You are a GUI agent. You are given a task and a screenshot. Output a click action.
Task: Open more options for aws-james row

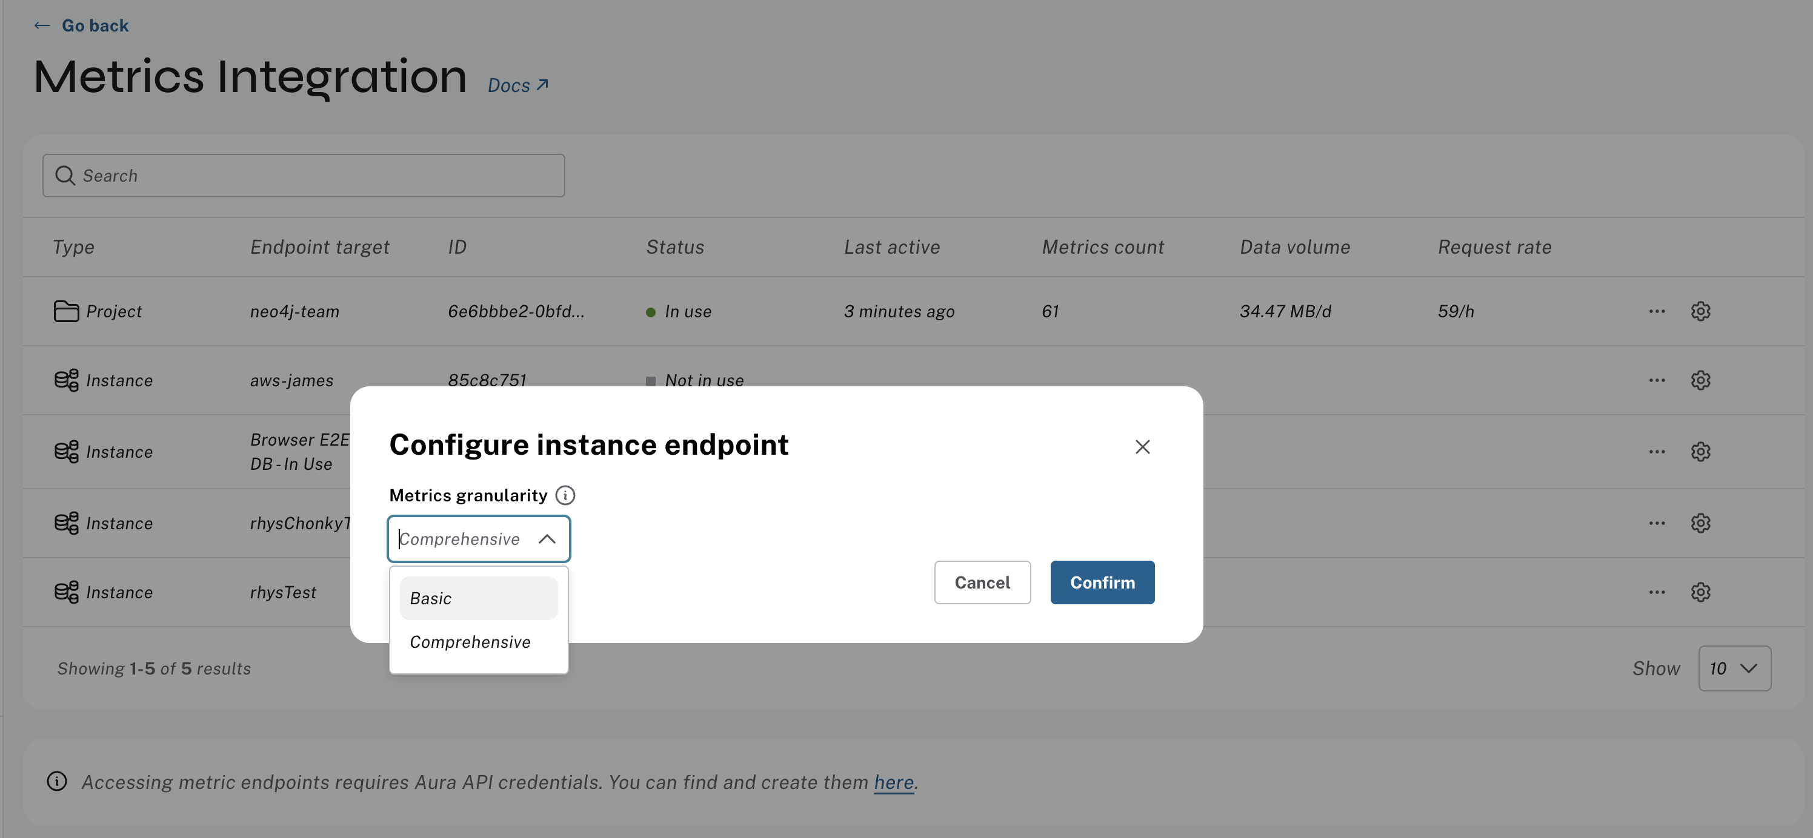click(1657, 380)
